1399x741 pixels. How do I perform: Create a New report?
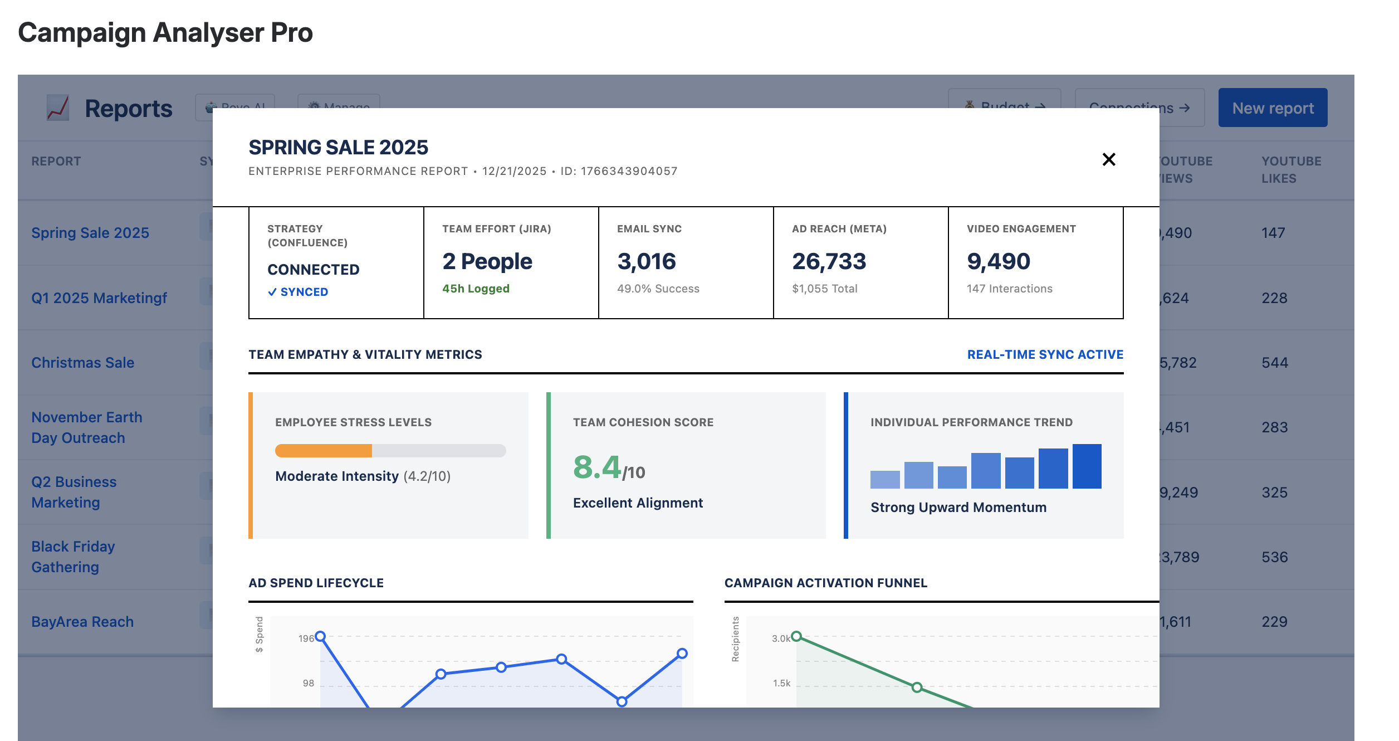point(1272,108)
